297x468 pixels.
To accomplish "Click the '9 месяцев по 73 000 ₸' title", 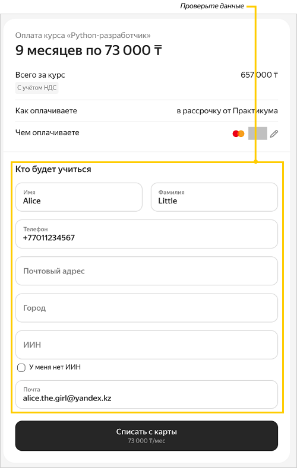I will click(89, 50).
